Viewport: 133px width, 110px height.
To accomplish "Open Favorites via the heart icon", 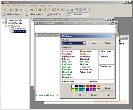I will coord(16,10).
